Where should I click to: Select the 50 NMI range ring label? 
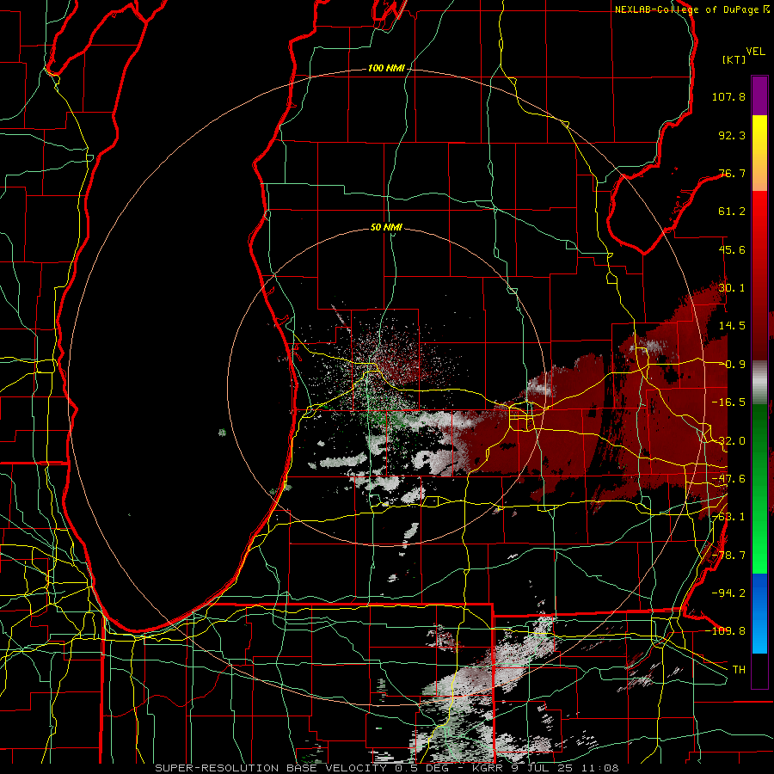[x=386, y=227]
